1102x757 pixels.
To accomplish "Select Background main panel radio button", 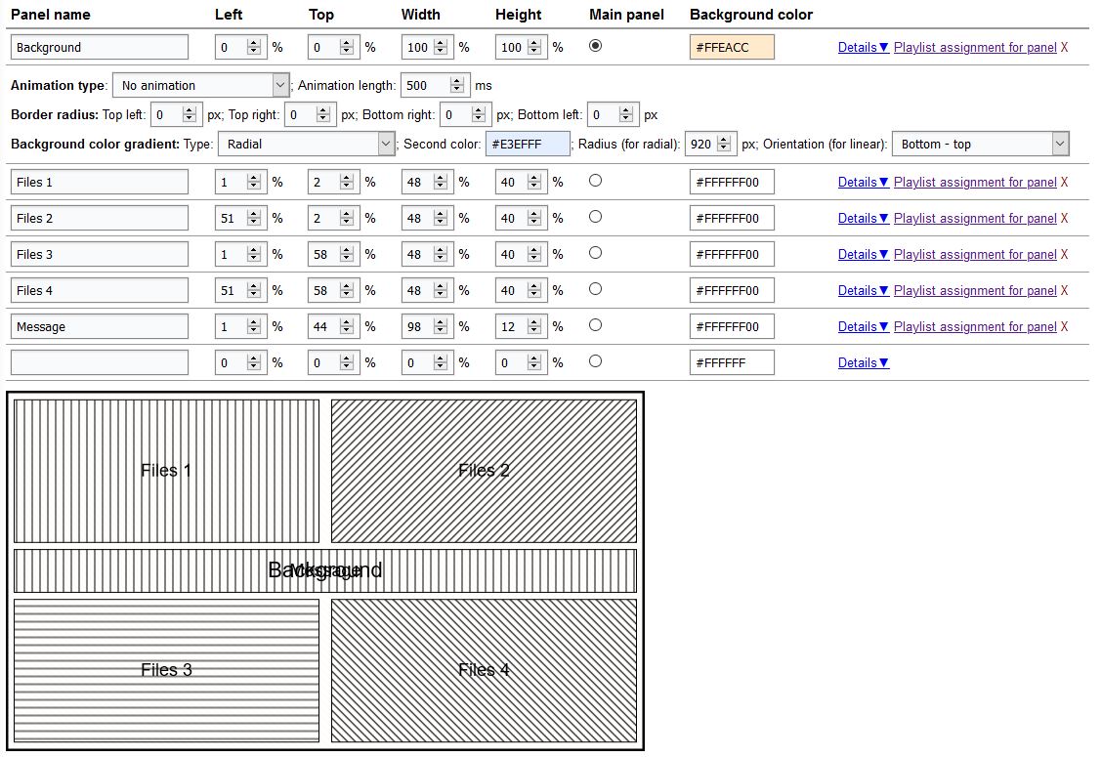I will click(595, 46).
